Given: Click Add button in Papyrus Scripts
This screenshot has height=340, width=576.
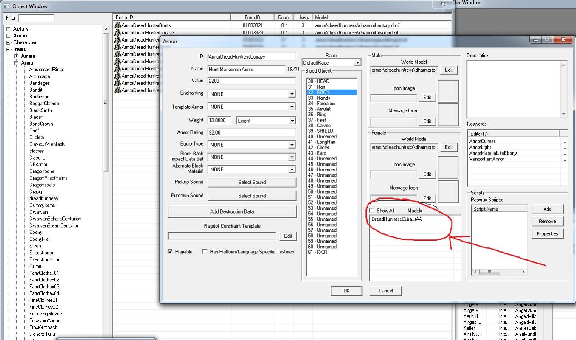Looking at the screenshot, I should click(547, 209).
